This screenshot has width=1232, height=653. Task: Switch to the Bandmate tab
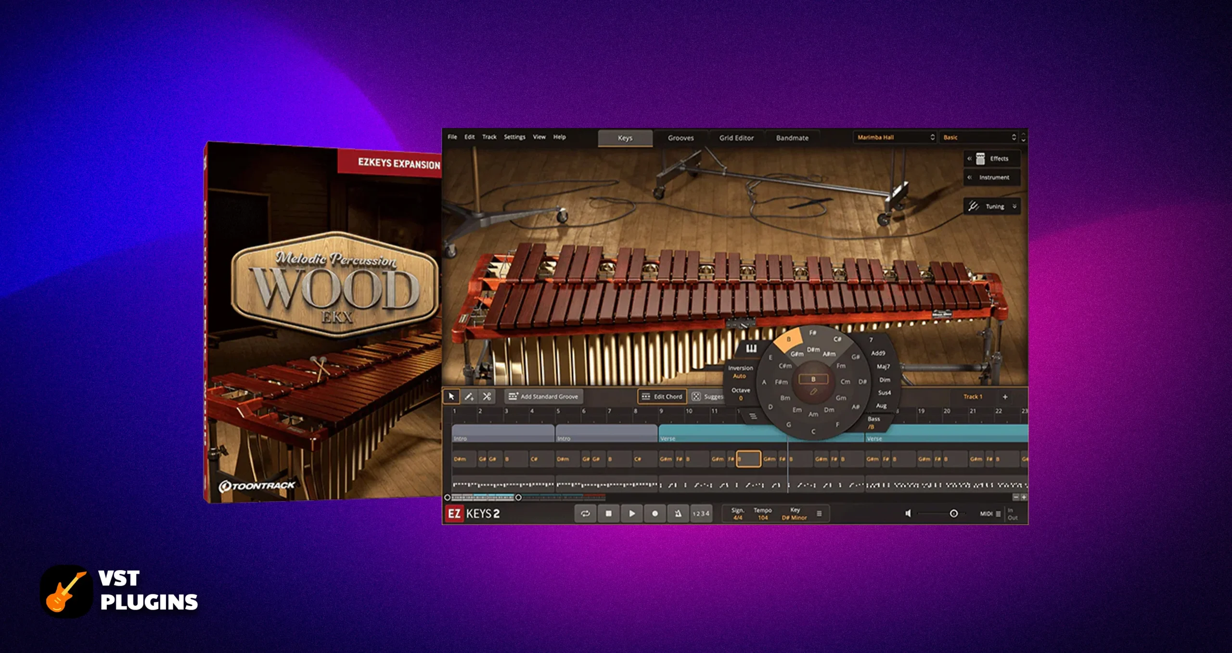point(792,138)
